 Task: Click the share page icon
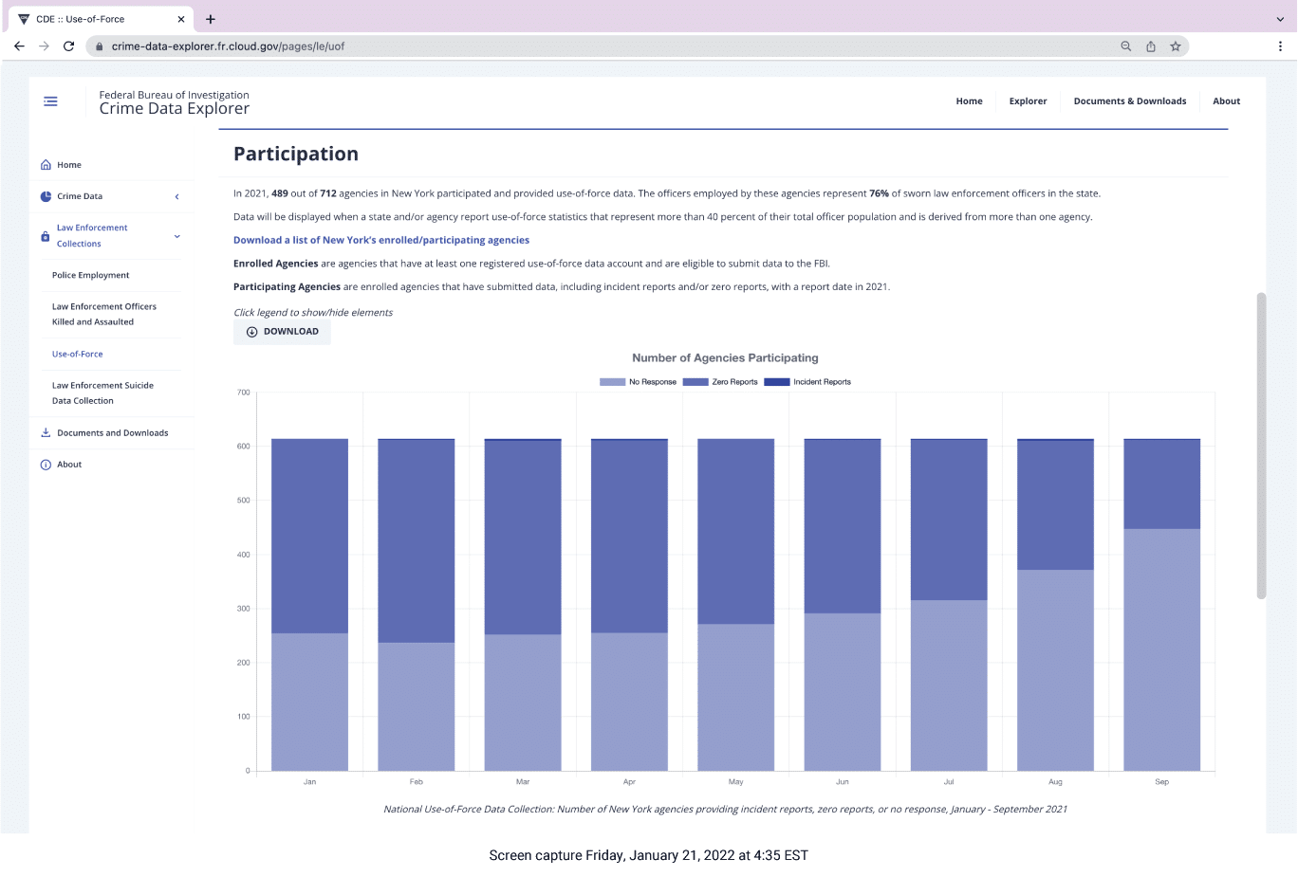pos(1151,46)
